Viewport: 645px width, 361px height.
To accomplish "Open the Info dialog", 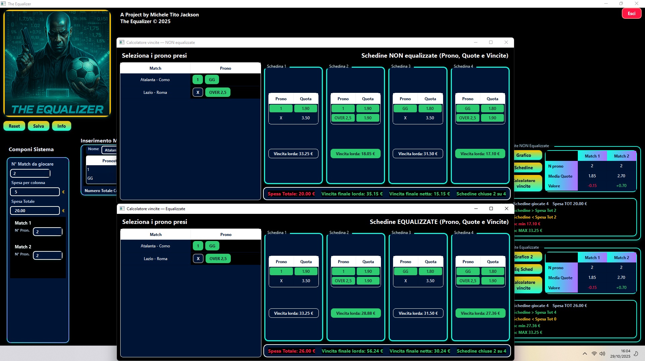I will tap(61, 126).
